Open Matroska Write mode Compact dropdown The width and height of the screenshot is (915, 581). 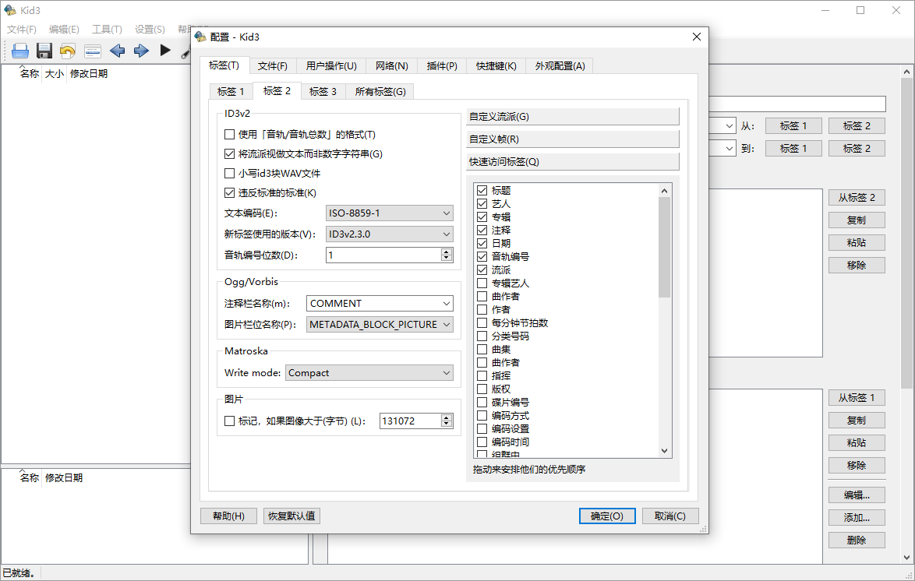coord(369,373)
